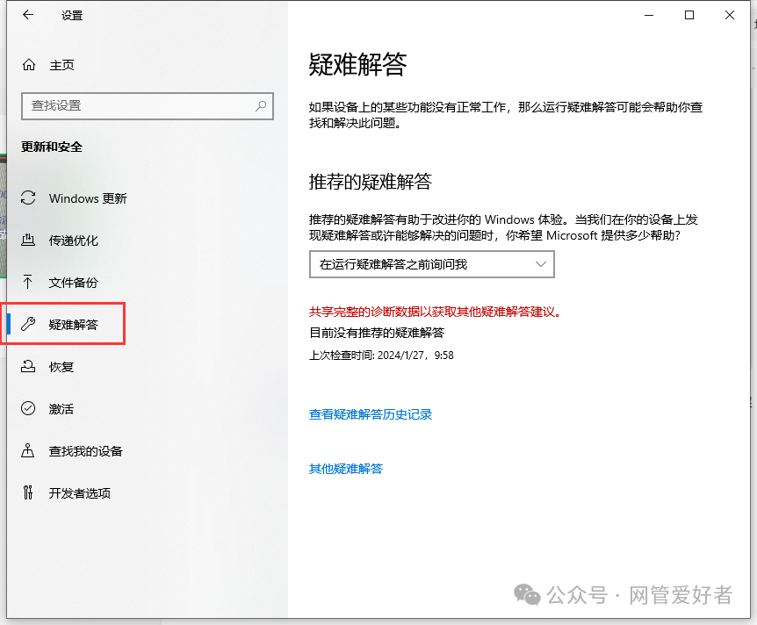Click the 查找我的设备 person icon
Image resolution: width=757 pixels, height=625 pixels.
(x=28, y=451)
